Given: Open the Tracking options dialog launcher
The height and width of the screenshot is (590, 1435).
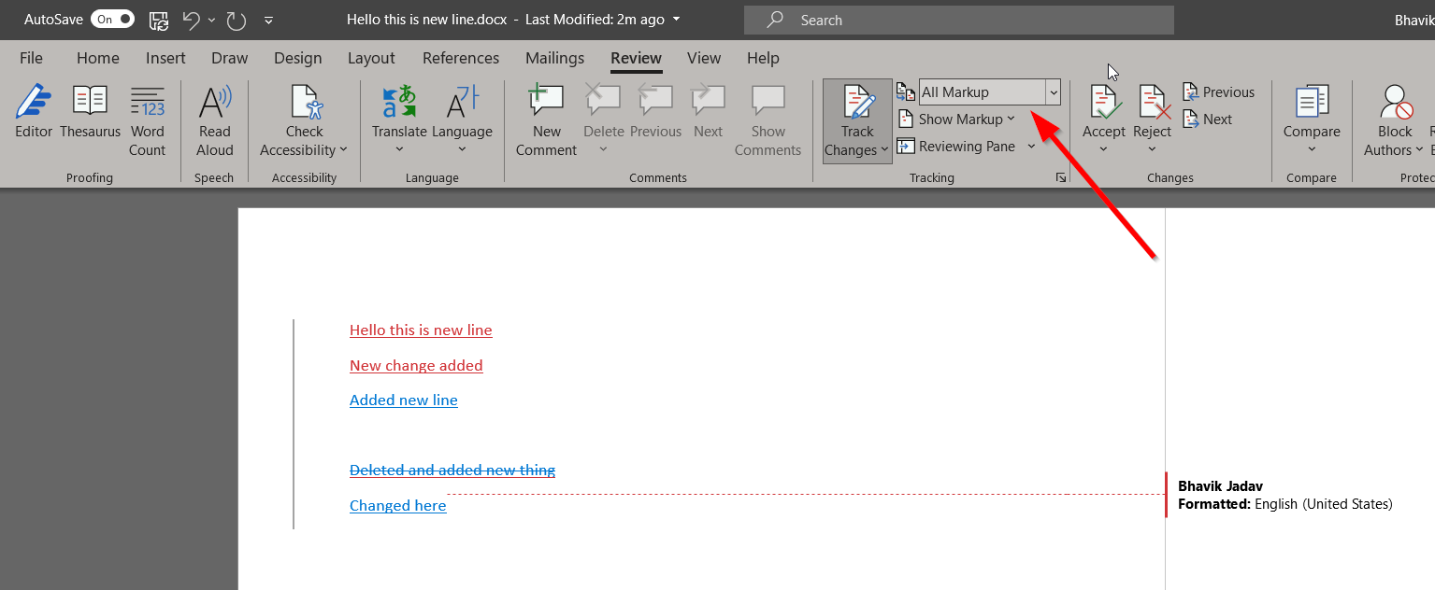Looking at the screenshot, I should [x=1060, y=176].
